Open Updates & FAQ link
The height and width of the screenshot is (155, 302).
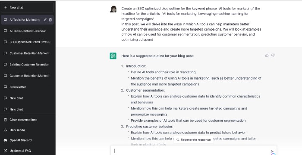click(28, 151)
